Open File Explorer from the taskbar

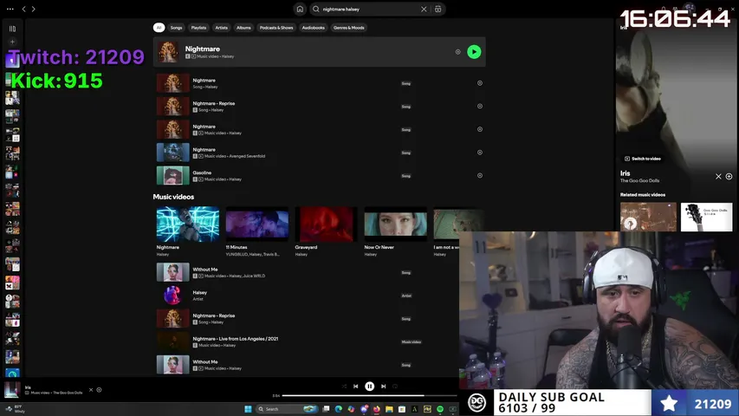[x=389, y=409]
